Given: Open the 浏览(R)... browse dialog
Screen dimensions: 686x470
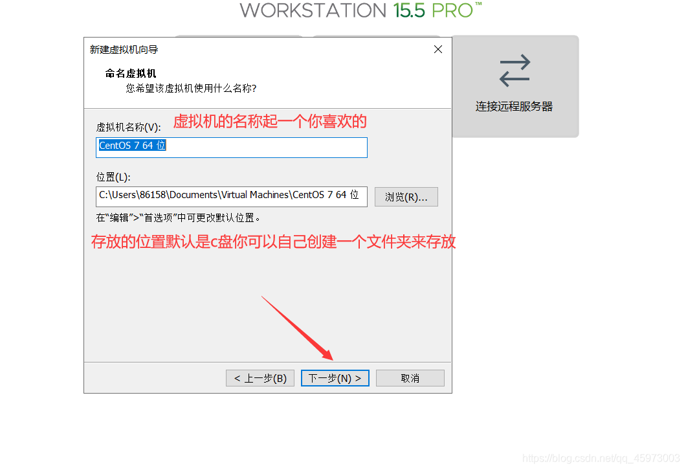Looking at the screenshot, I should (406, 197).
